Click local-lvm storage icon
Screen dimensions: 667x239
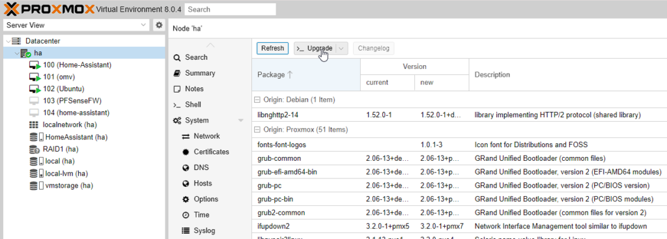[36, 173]
